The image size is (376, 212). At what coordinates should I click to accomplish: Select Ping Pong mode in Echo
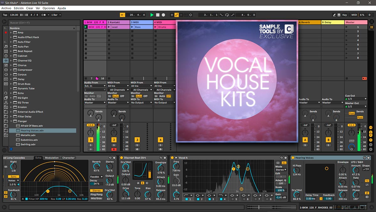[97, 194]
